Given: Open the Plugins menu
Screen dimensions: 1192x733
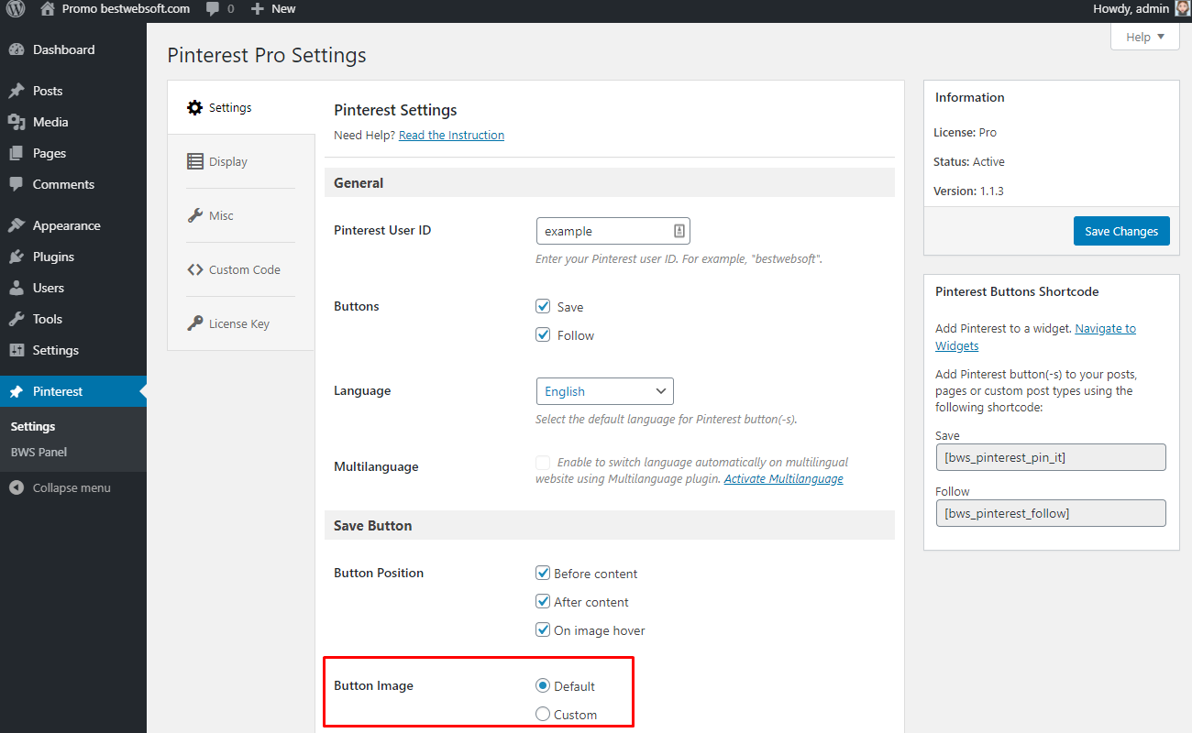Looking at the screenshot, I should (73, 257).
